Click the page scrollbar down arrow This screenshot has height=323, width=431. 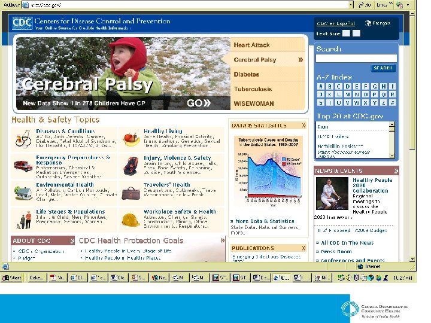click(412, 259)
